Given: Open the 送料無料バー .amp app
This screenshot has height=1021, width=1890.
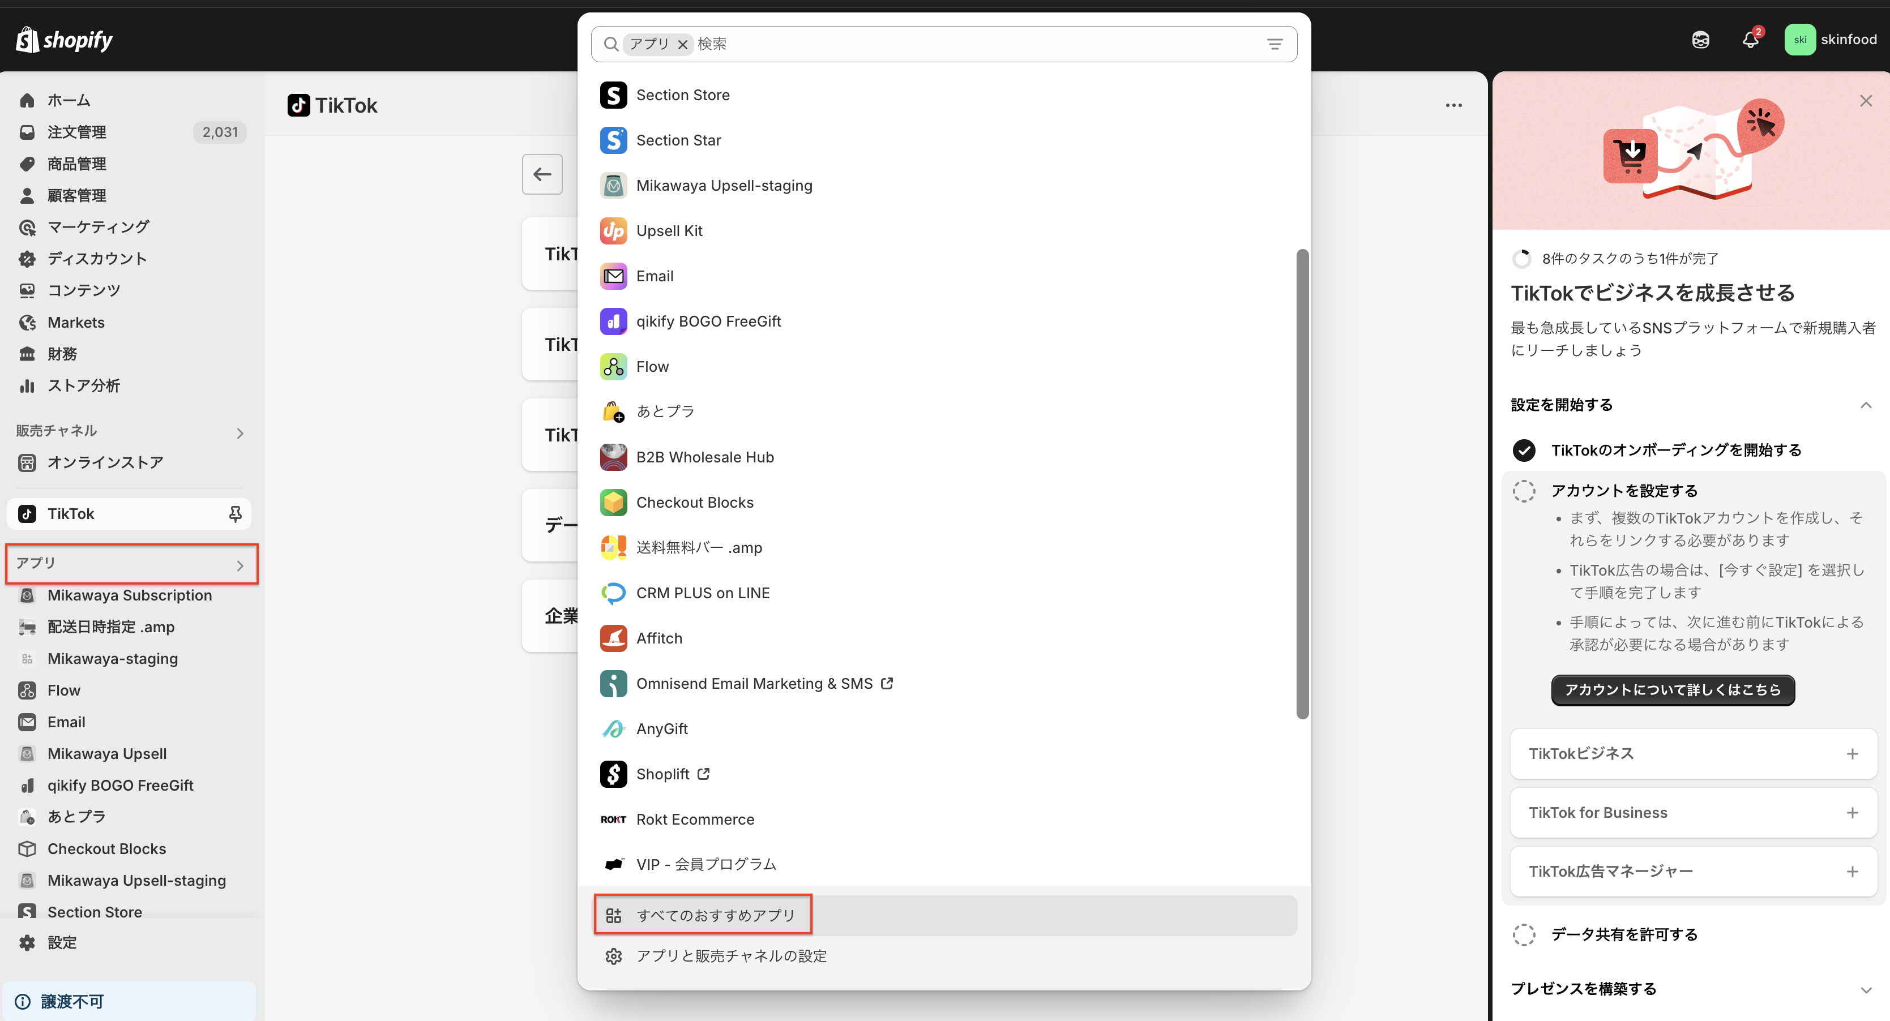Looking at the screenshot, I should pyautogui.click(x=943, y=548).
